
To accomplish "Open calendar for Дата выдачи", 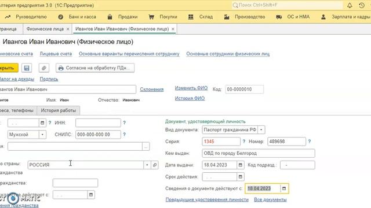I will [241, 165].
